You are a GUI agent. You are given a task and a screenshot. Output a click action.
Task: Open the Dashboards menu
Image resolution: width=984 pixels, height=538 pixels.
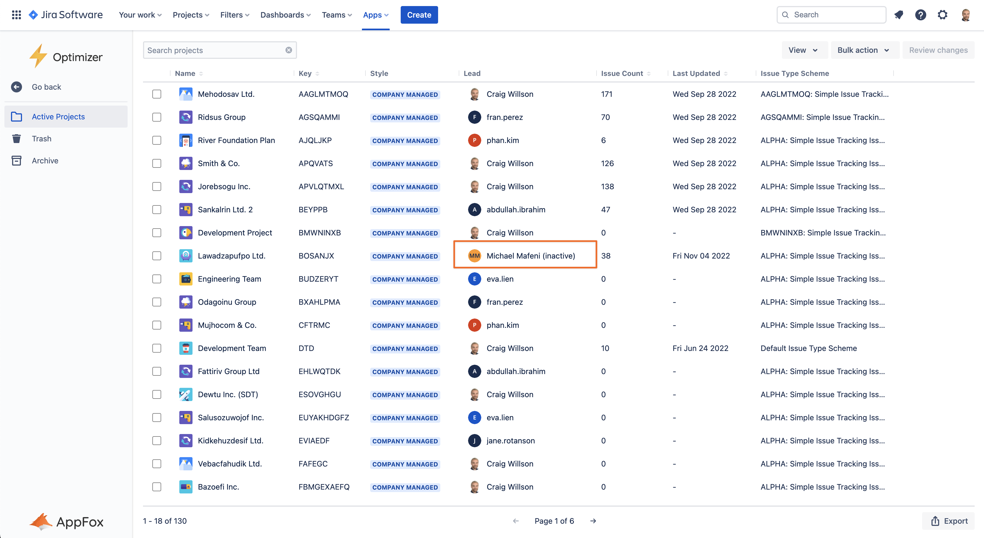(x=285, y=15)
